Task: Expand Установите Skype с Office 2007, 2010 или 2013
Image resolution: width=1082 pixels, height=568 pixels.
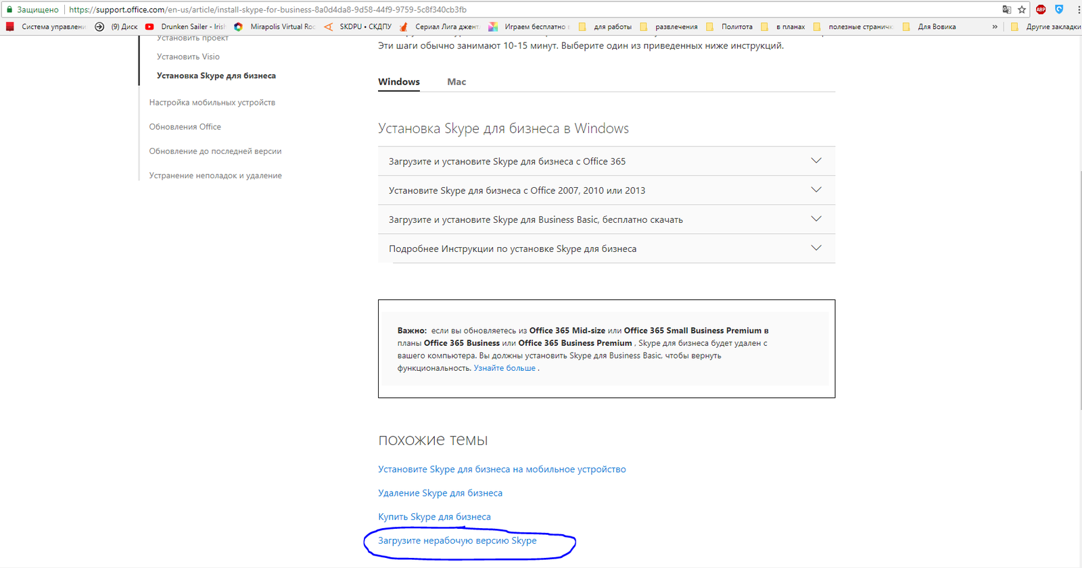Action: 607,190
